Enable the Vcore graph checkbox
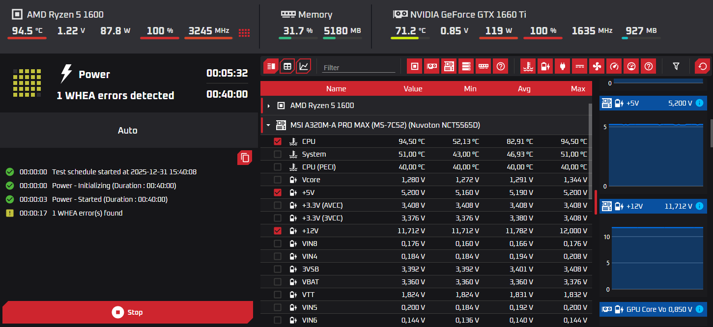713x327 pixels. click(x=278, y=180)
